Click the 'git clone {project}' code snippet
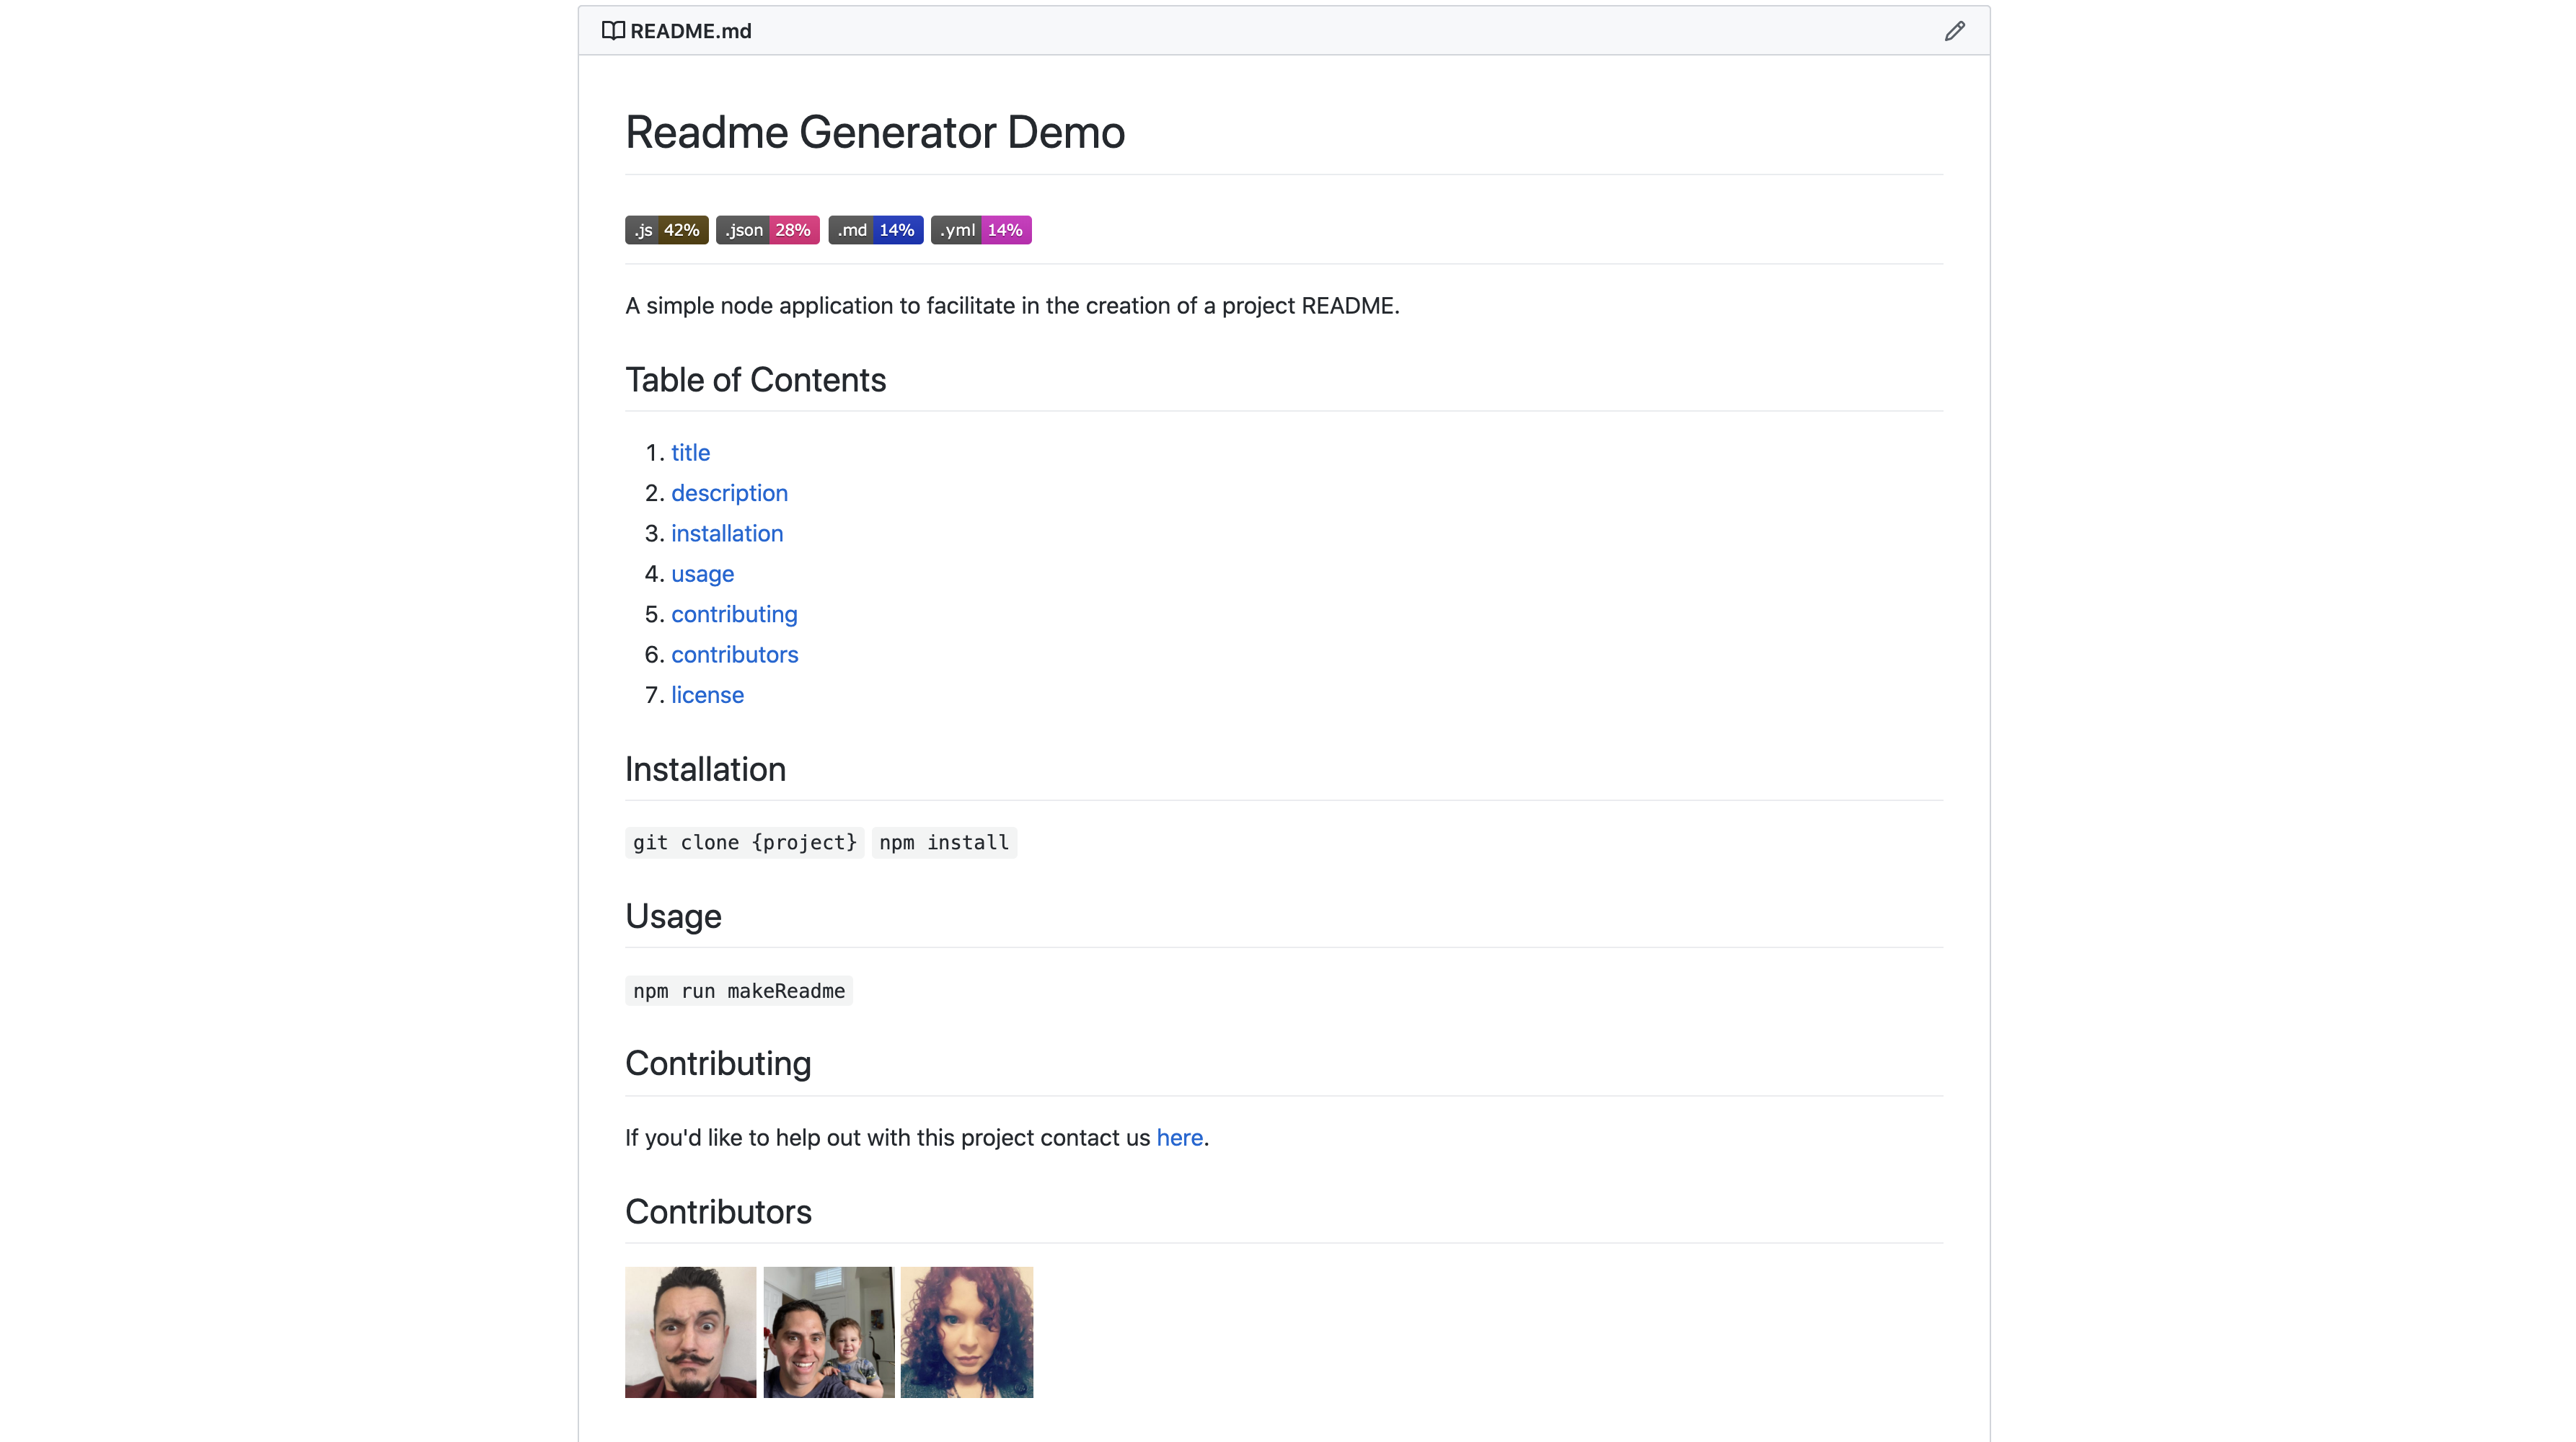The image size is (2576, 1442). click(744, 843)
